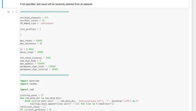Click the 'transcriptions.txt' string in the code

pyautogui.click(x=90, y=101)
